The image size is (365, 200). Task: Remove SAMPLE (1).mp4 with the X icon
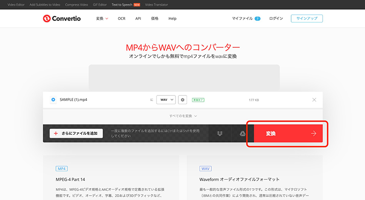pyautogui.click(x=314, y=100)
